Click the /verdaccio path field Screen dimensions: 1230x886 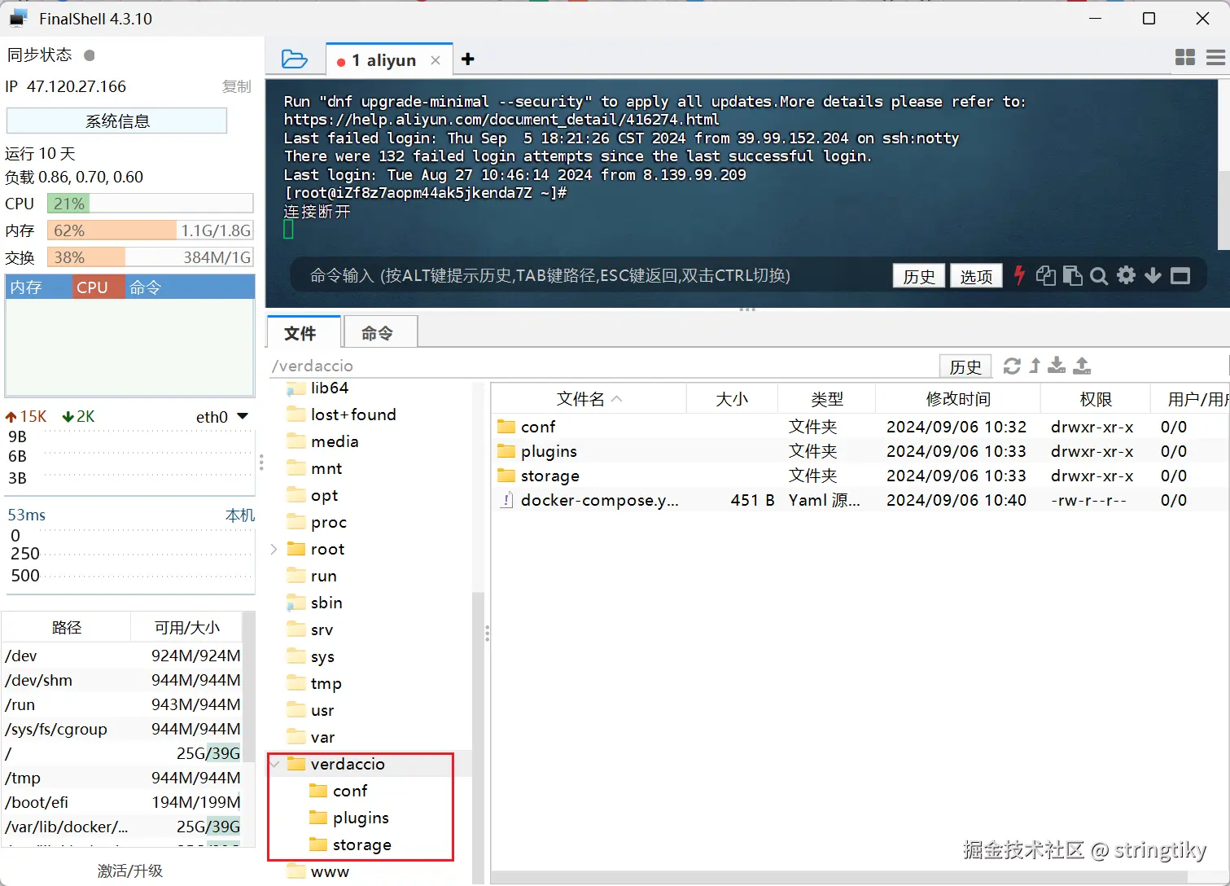[602, 366]
